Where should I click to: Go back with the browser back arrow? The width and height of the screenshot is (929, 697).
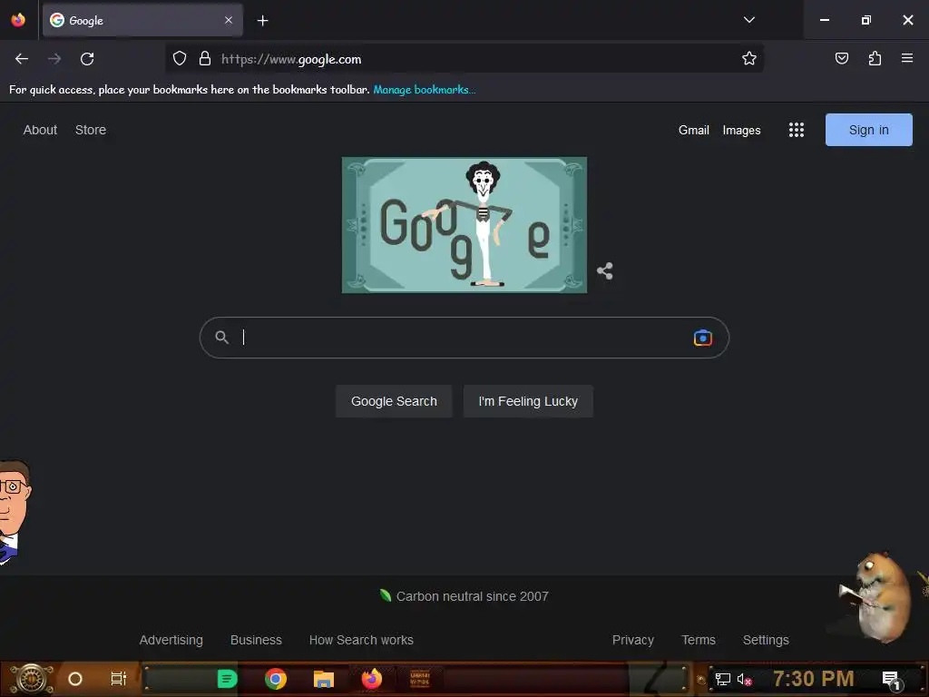click(22, 59)
